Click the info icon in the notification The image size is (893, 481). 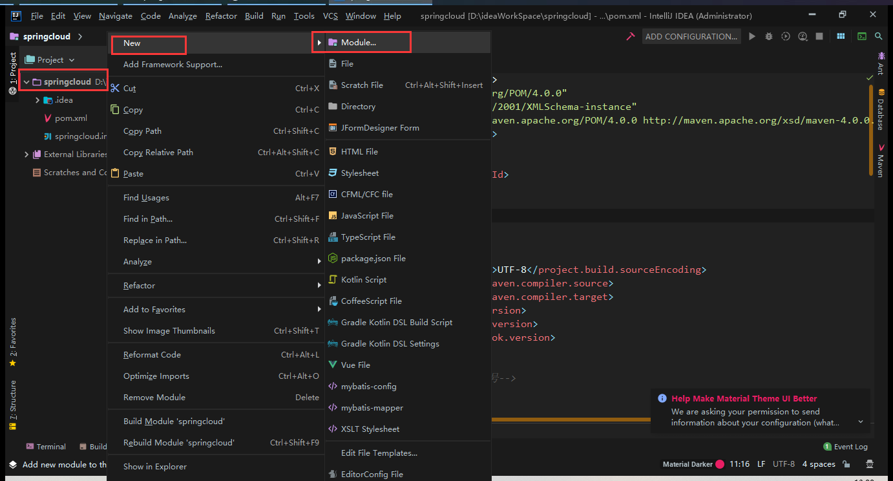(x=662, y=399)
